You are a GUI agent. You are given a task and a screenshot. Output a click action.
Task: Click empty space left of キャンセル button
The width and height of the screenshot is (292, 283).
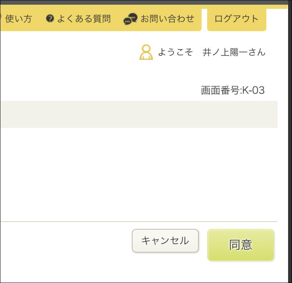point(66,241)
